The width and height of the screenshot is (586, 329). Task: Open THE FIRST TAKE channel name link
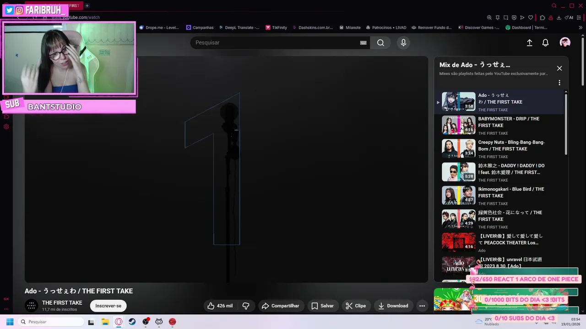coord(62,303)
